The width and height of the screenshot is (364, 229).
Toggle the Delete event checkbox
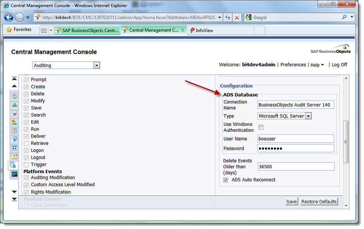pyautogui.click(x=26, y=94)
